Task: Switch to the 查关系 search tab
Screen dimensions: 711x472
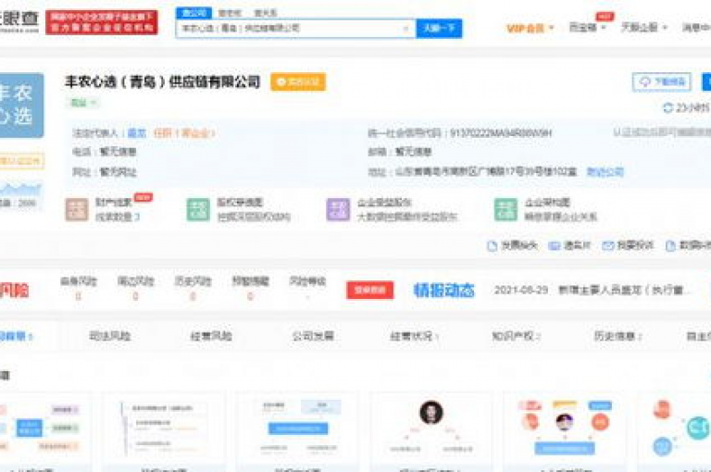Action: click(x=266, y=13)
